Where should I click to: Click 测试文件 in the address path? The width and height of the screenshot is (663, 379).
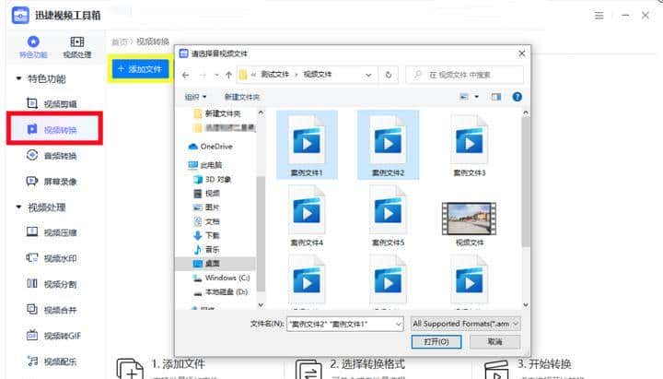pos(274,75)
